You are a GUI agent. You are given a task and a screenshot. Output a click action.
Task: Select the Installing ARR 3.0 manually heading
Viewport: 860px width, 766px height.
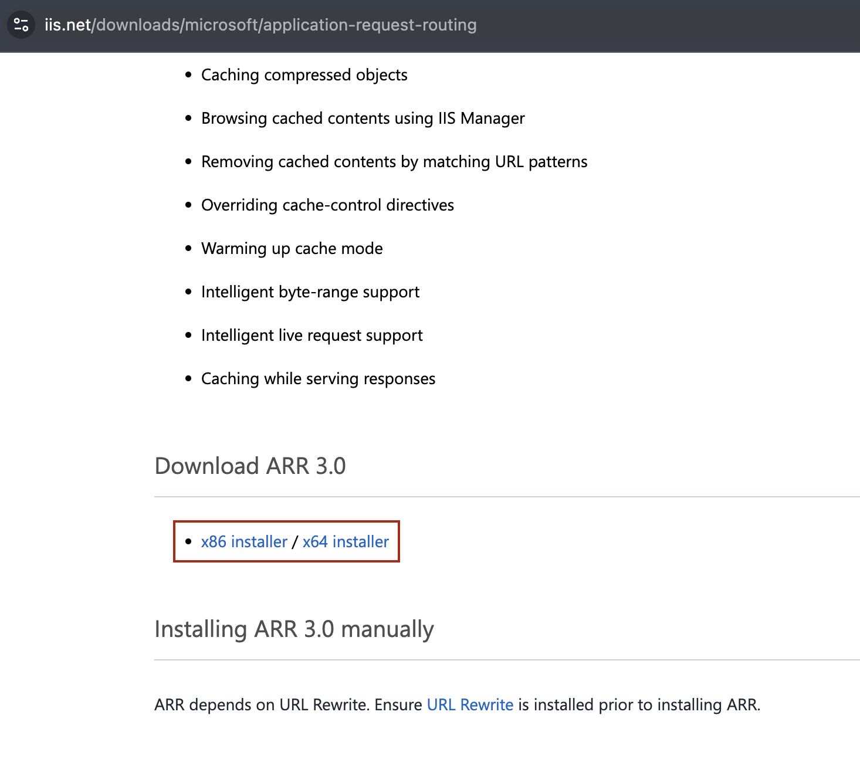(x=294, y=628)
